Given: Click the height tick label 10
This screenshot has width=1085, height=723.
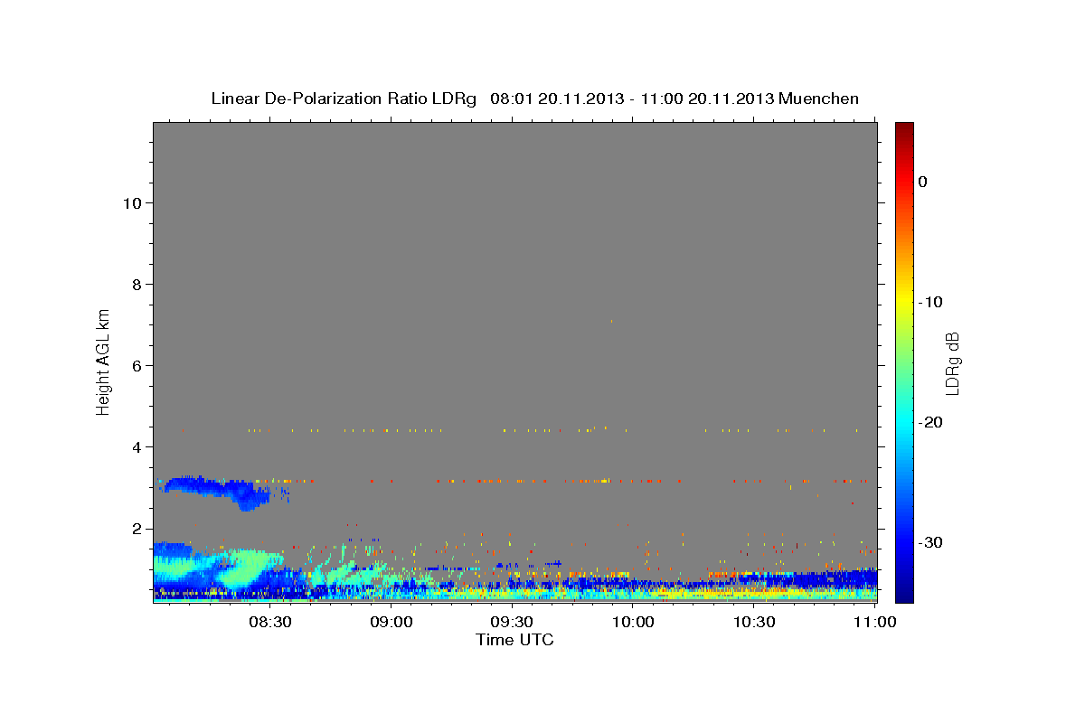Looking at the screenshot, I should 135,203.
